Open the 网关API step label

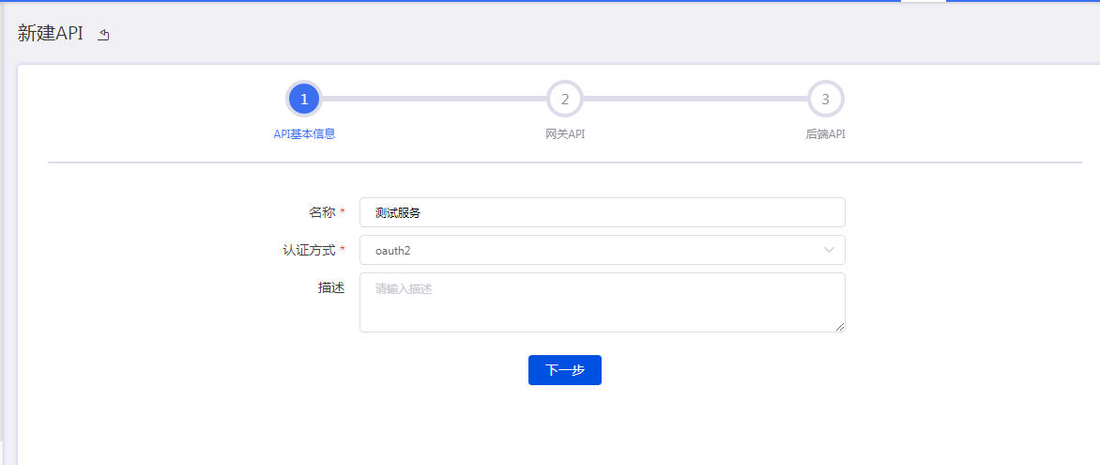click(565, 134)
